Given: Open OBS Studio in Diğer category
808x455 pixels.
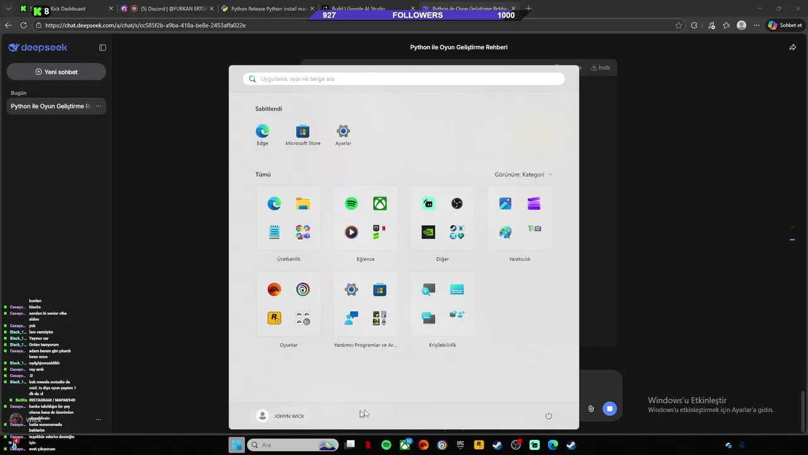Looking at the screenshot, I should [457, 203].
